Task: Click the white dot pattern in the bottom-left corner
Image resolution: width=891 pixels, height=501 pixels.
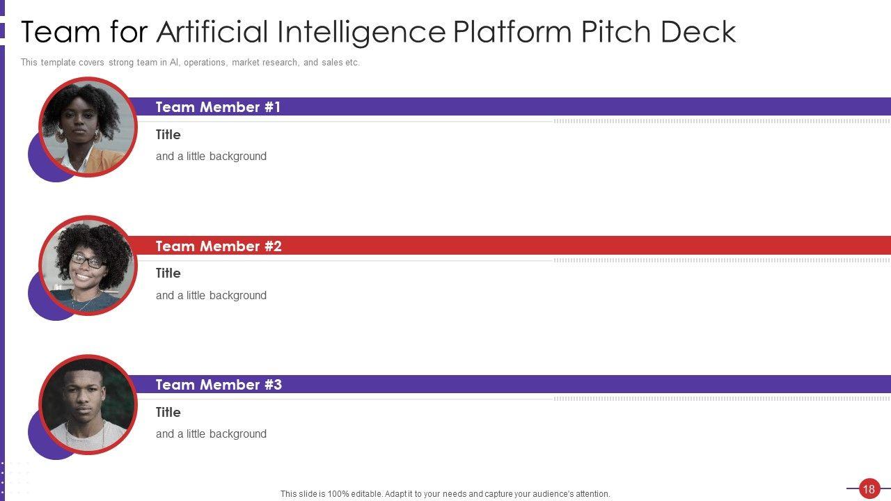Action: tap(15, 477)
